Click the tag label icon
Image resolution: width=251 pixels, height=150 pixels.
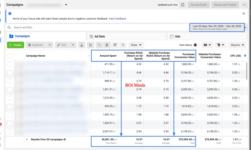123,45
